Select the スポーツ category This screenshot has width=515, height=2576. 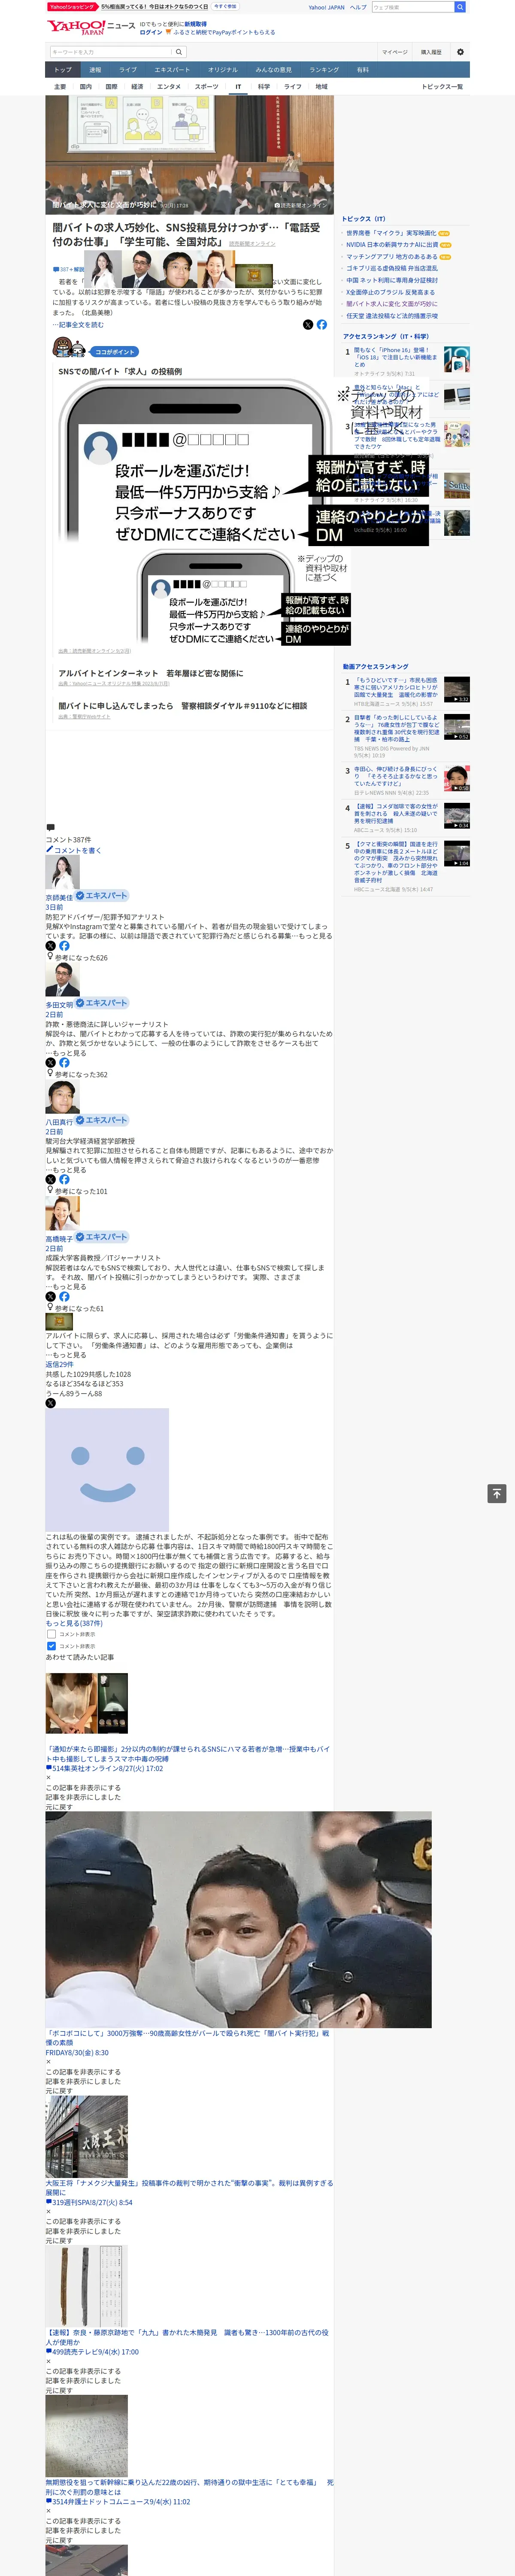click(206, 87)
